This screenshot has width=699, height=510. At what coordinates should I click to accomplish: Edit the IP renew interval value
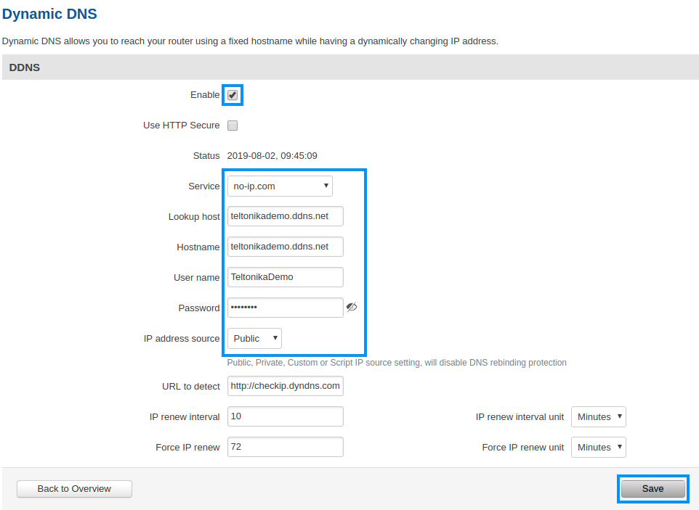tap(285, 416)
